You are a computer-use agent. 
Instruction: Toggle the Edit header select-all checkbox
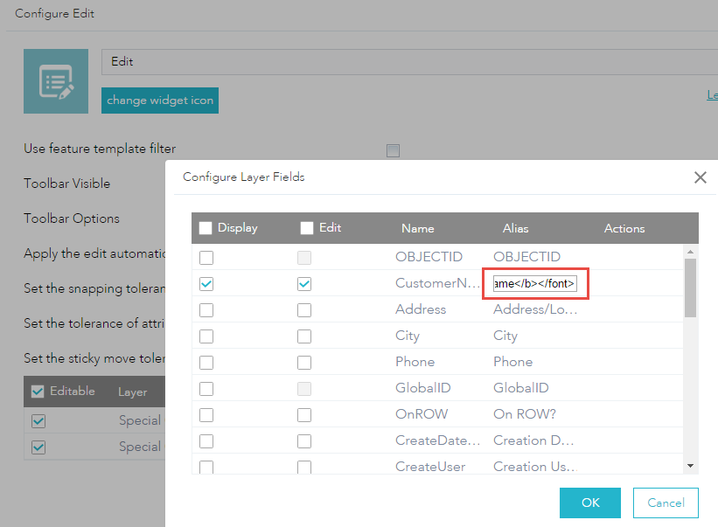(307, 228)
